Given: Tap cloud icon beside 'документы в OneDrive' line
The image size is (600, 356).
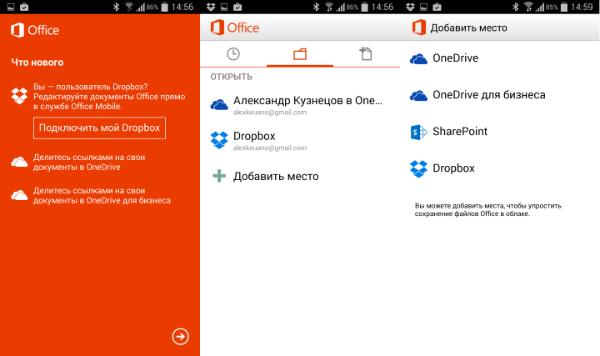Looking at the screenshot, I should pyautogui.click(x=19, y=163).
